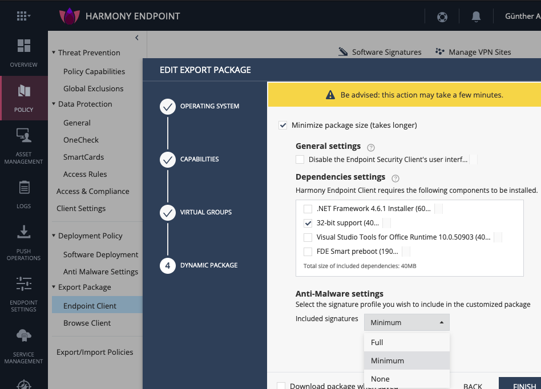Click the help icon beside General settings

pyautogui.click(x=371, y=147)
